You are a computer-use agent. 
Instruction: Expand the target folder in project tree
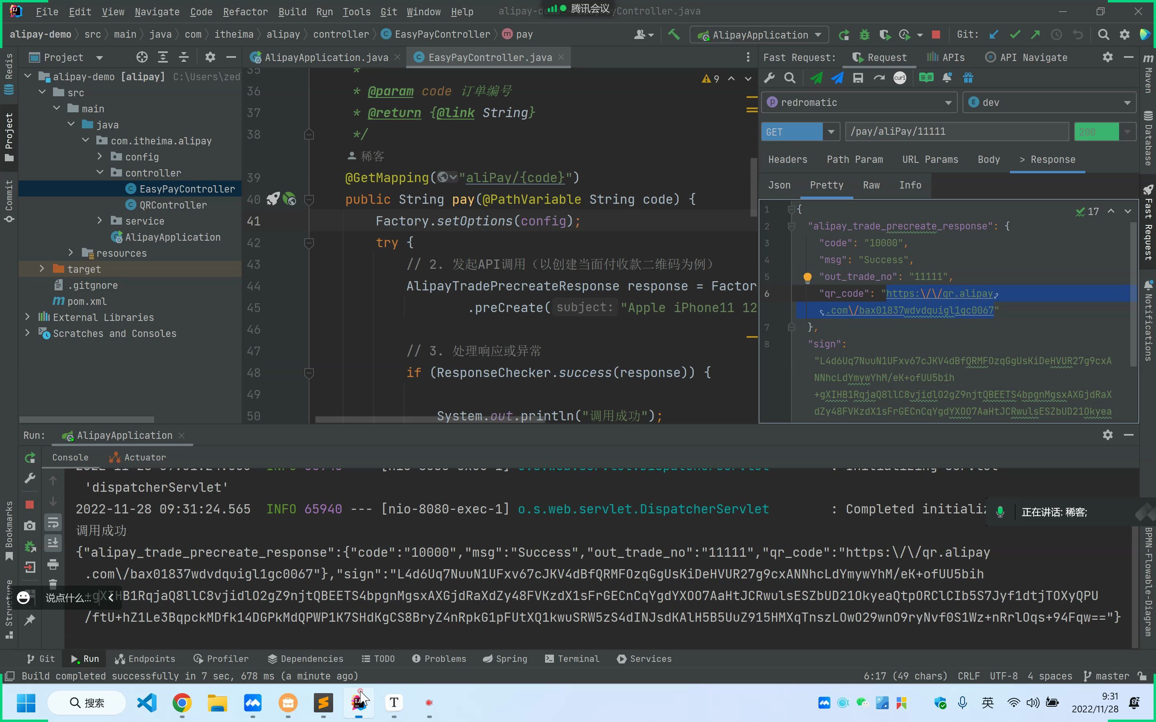(42, 269)
